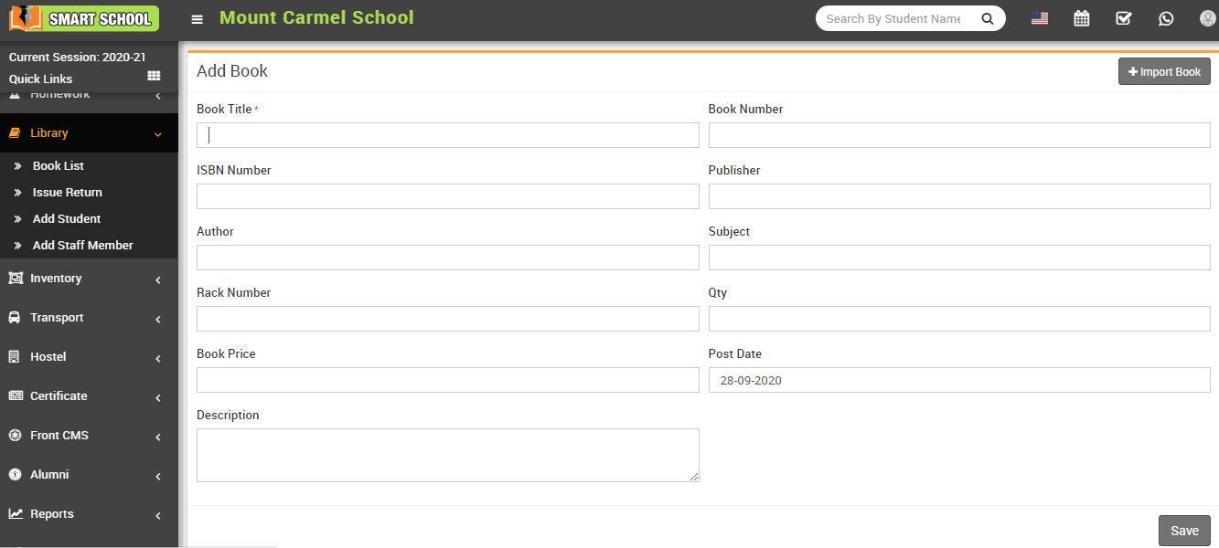Click the Save button
Image resolution: width=1219 pixels, height=548 pixels.
point(1183,530)
